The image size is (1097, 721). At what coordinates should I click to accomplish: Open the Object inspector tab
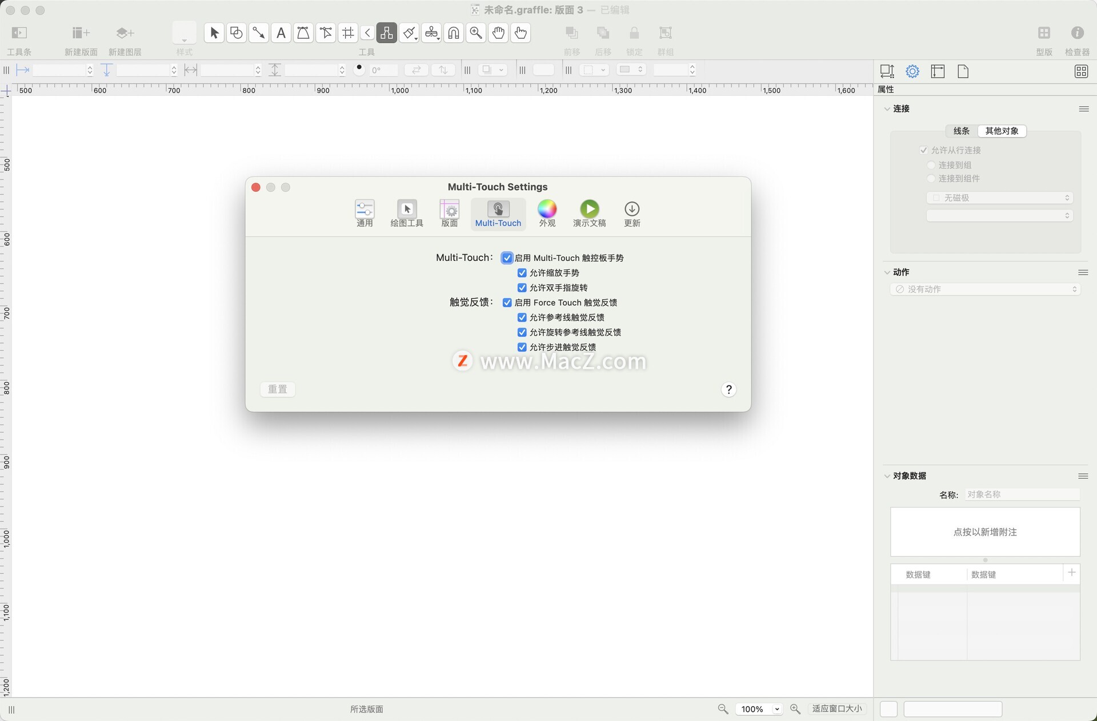tap(887, 71)
